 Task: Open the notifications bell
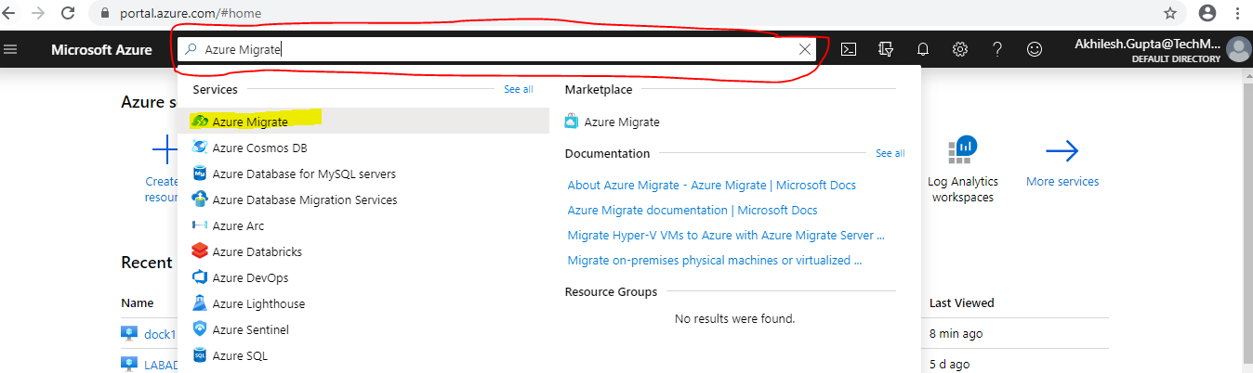(923, 49)
